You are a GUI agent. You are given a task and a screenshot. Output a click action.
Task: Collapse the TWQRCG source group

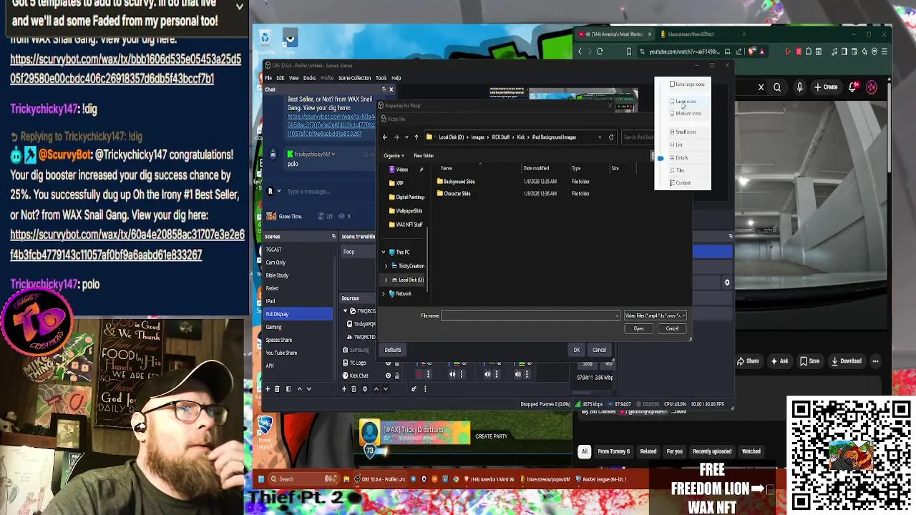tap(345, 311)
